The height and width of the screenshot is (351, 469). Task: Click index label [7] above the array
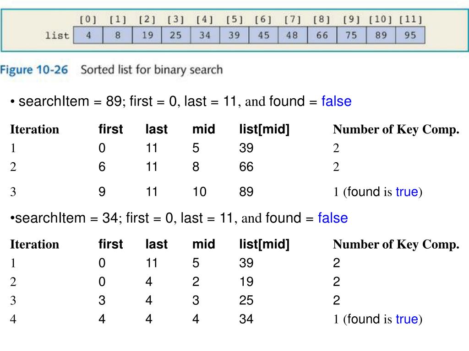coord(292,20)
